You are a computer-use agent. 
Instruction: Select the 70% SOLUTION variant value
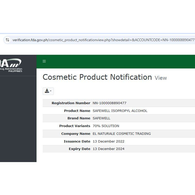click(x=106, y=126)
